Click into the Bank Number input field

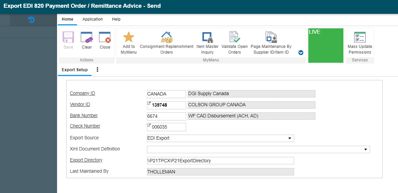[x=166, y=116]
